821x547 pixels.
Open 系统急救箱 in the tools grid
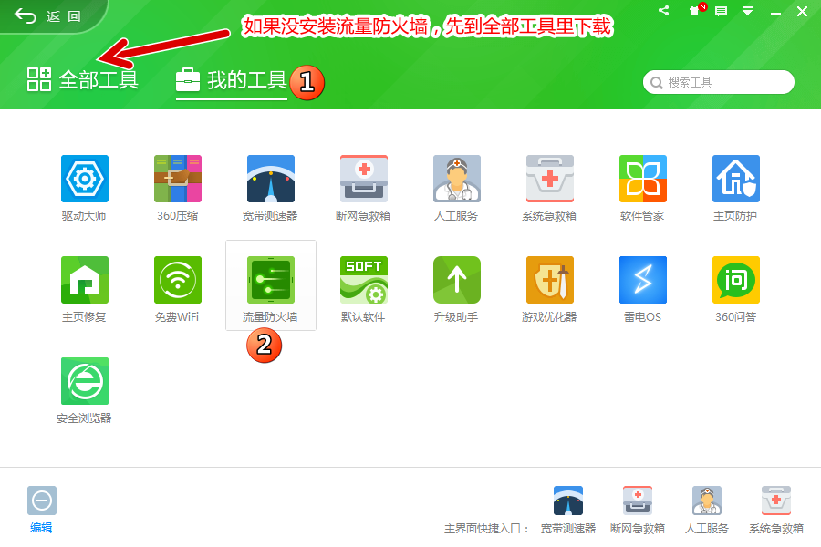550,179
